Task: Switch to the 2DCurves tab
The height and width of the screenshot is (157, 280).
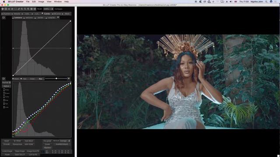Action: (57, 14)
